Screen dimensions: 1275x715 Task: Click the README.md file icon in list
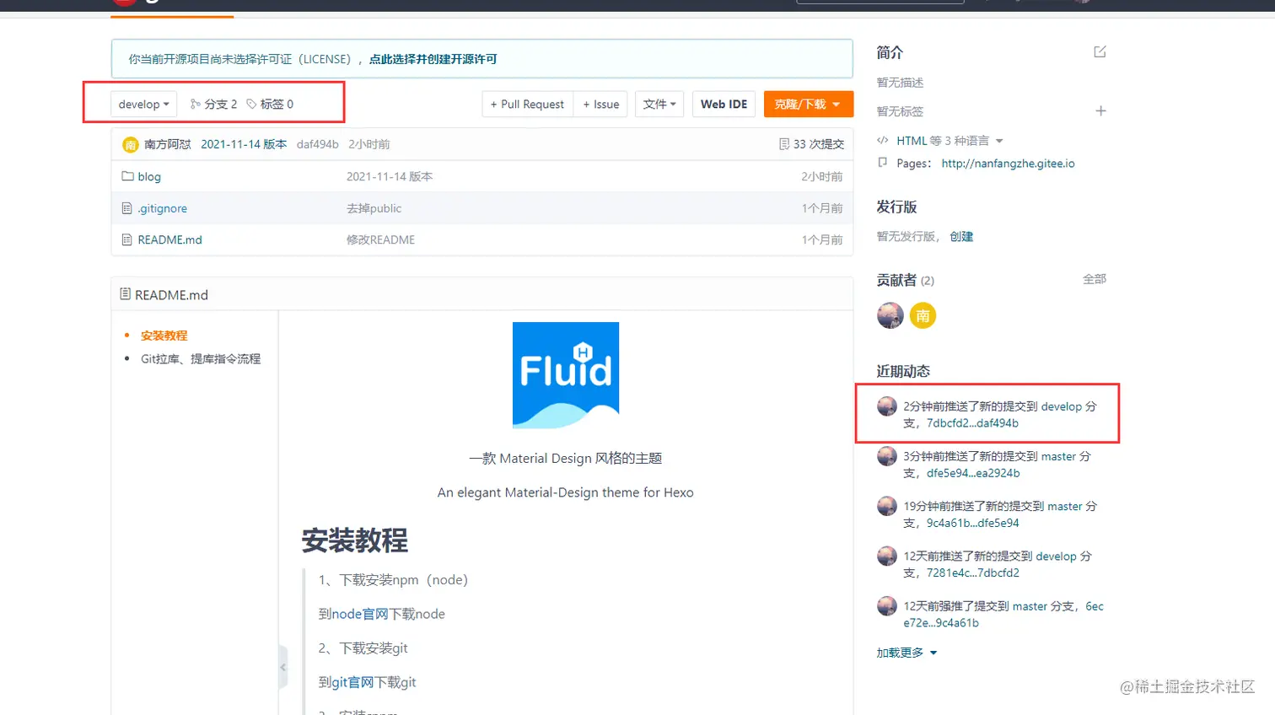[127, 240]
